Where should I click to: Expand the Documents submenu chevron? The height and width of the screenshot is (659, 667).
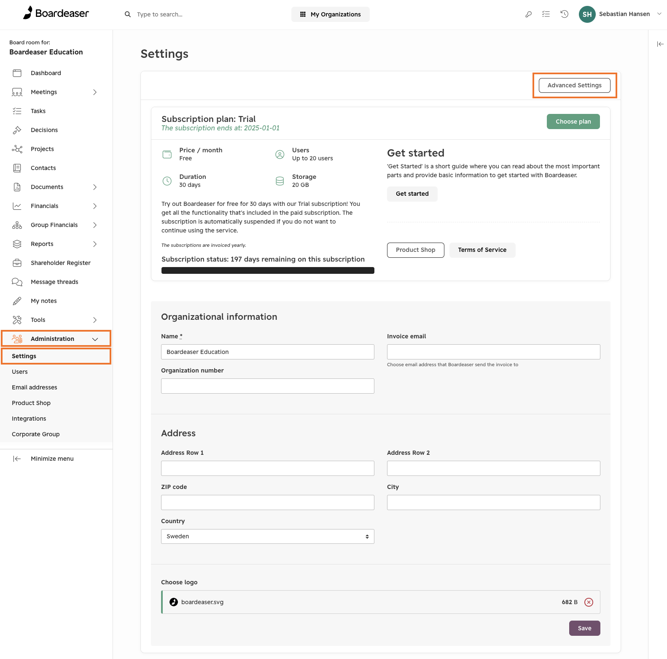(x=95, y=187)
